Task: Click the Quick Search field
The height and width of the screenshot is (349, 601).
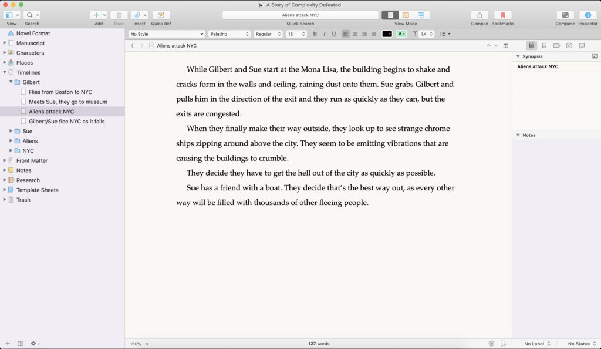Action: tap(300, 15)
